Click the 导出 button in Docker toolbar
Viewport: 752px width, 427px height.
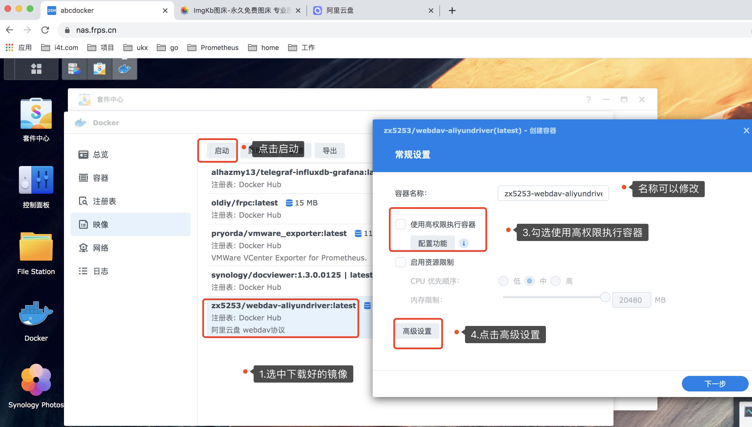coord(330,150)
